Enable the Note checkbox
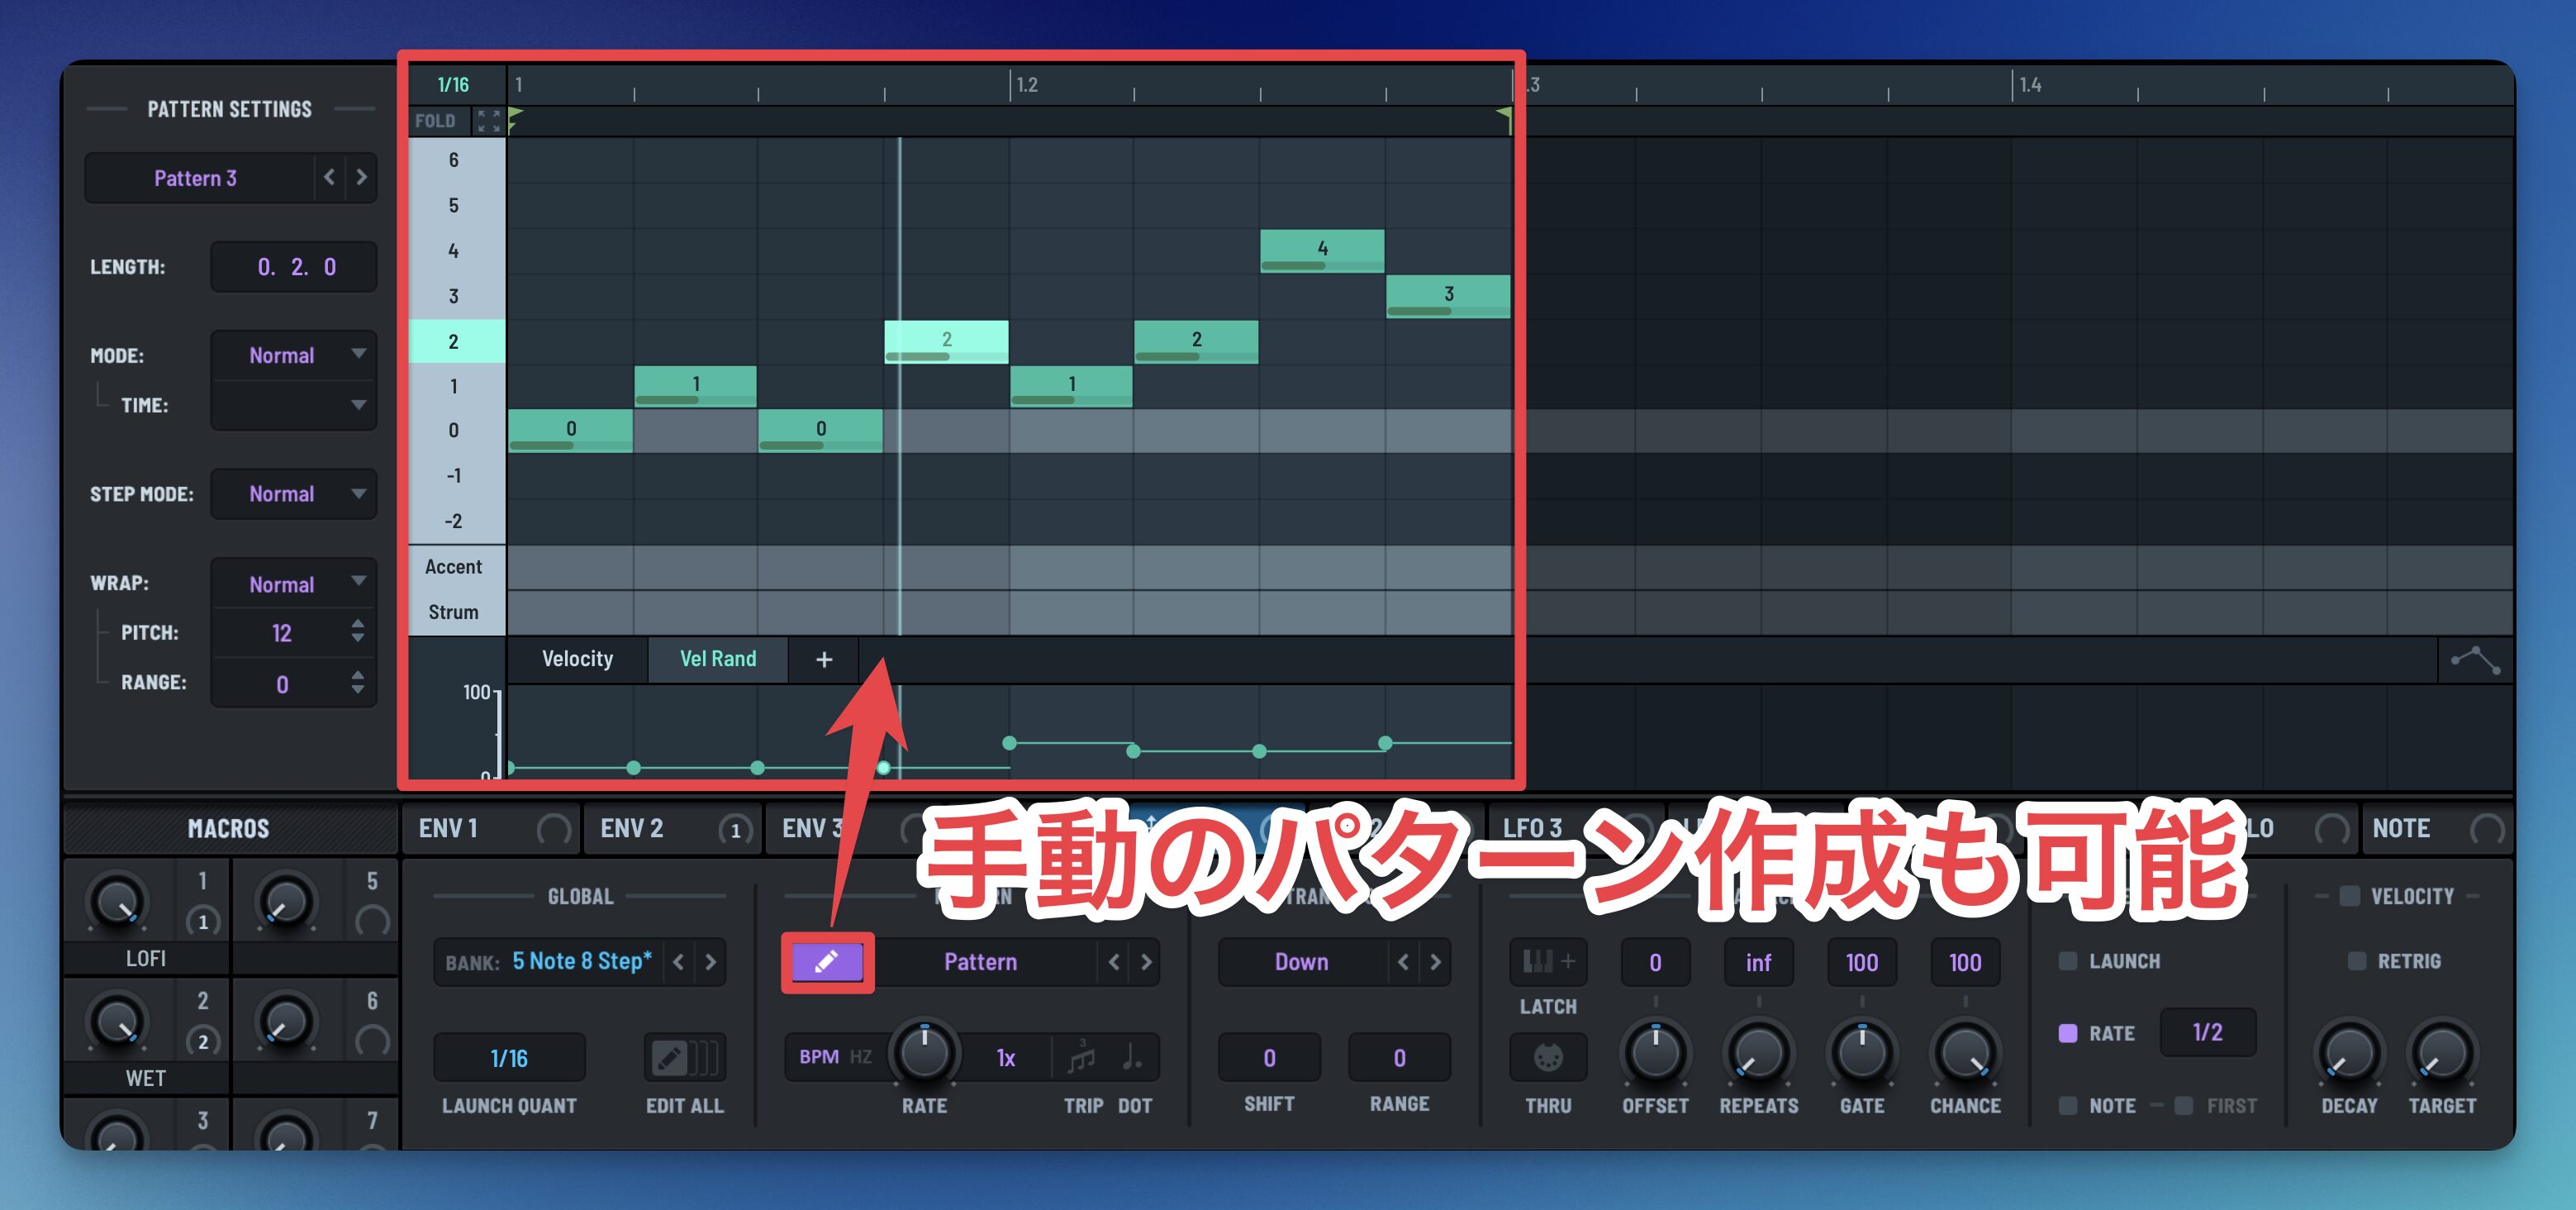This screenshot has height=1210, width=2576. coord(2068,1106)
